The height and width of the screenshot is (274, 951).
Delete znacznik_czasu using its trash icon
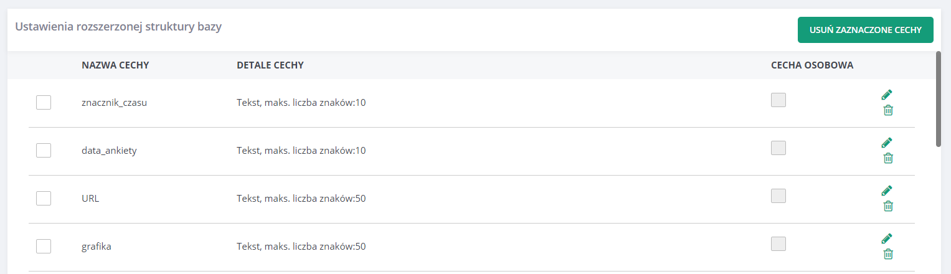pyautogui.click(x=888, y=110)
